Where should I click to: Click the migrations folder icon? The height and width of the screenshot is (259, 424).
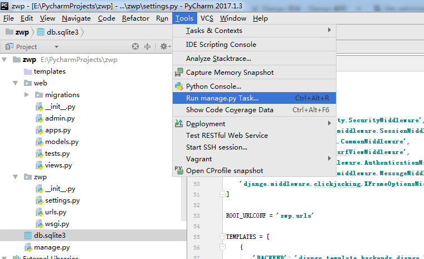[x=39, y=95]
